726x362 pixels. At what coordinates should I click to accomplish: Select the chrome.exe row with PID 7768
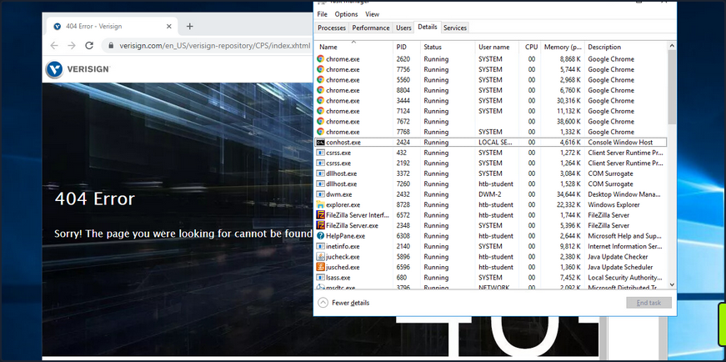point(491,132)
